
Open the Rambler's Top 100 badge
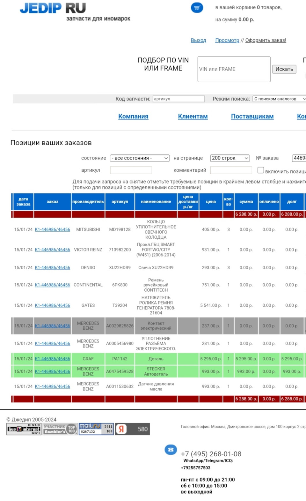click(x=60, y=429)
